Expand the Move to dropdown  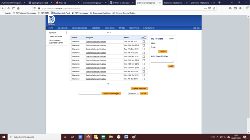(134, 93)
